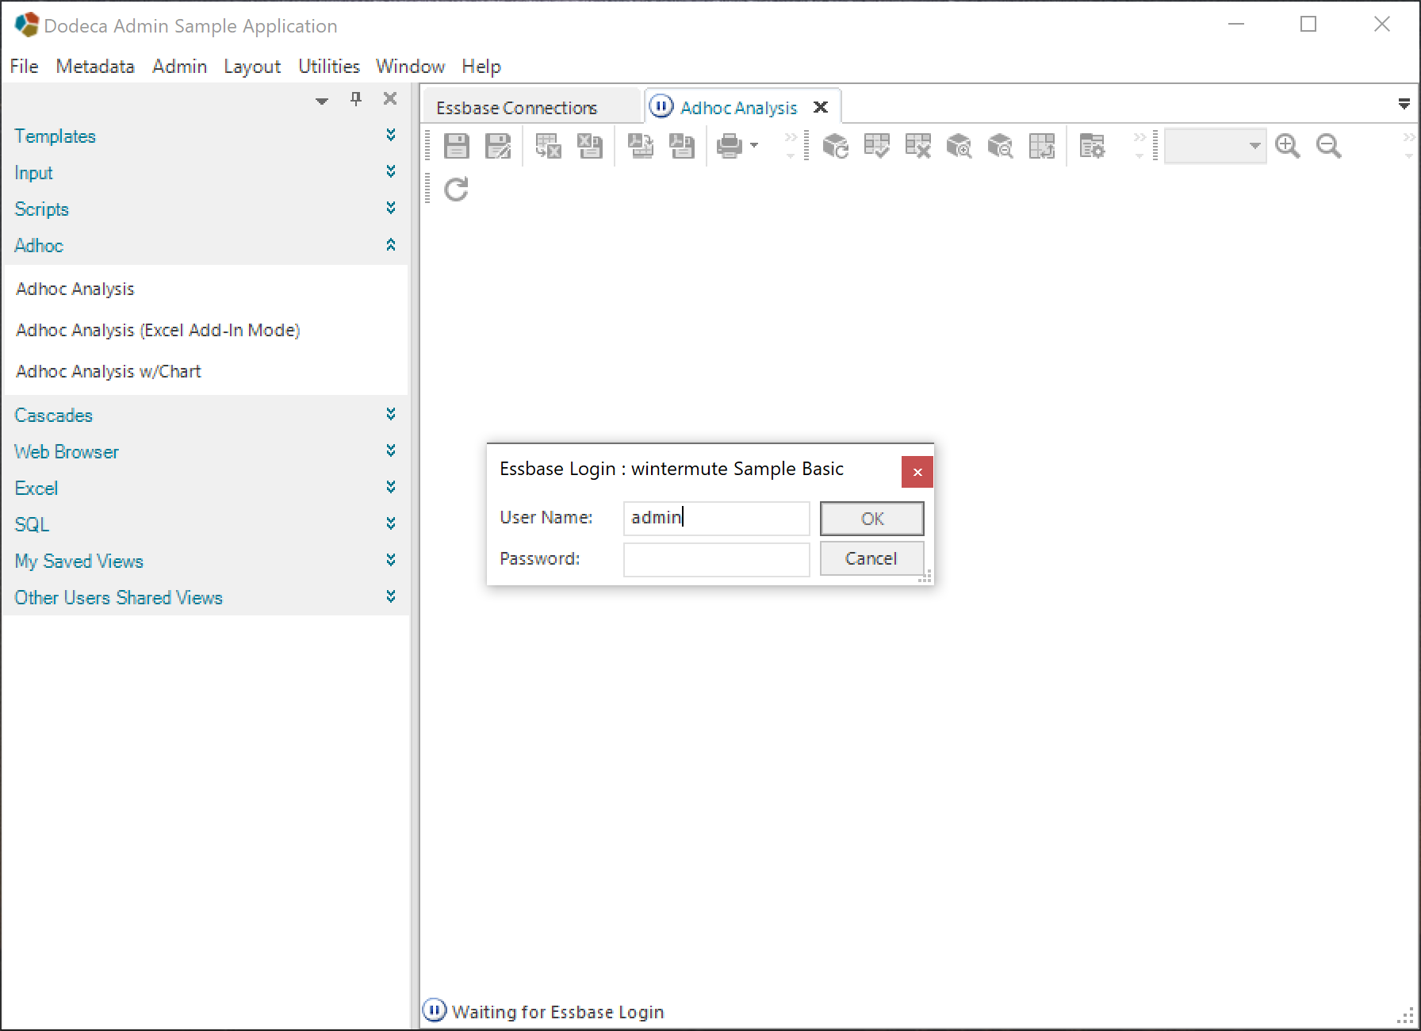Viewport: 1421px width, 1031px height.
Task: Click the export grid to PDF icon
Action: 641,146
